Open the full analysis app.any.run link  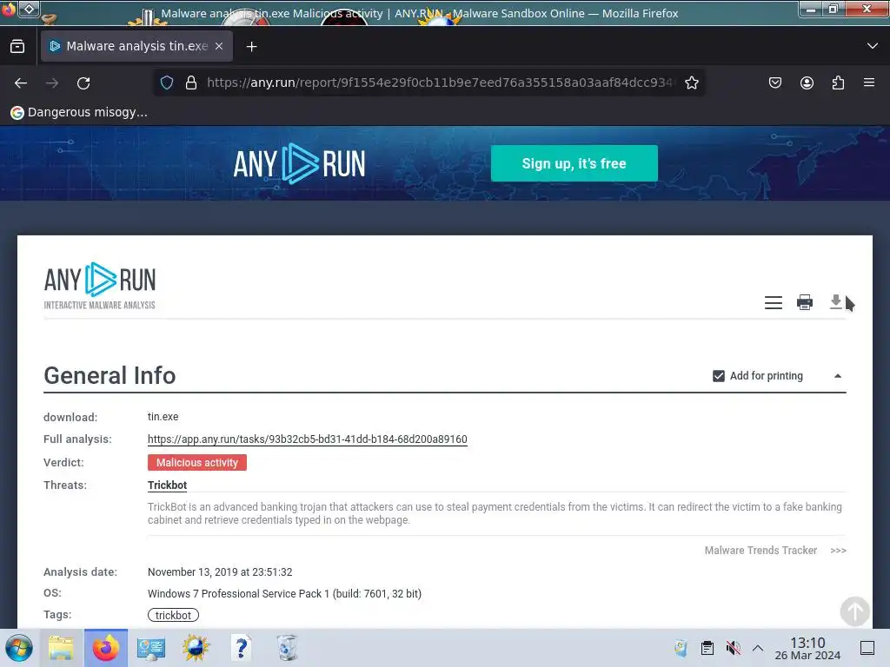coord(307,439)
